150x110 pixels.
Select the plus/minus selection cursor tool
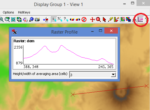[x=60, y=19]
